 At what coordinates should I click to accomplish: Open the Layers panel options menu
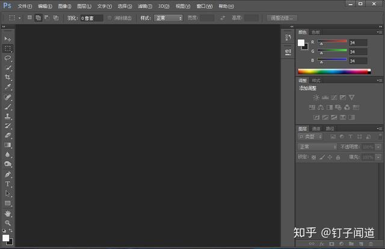click(380, 128)
